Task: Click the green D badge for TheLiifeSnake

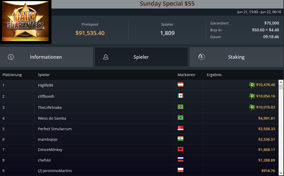Action: click(252, 107)
